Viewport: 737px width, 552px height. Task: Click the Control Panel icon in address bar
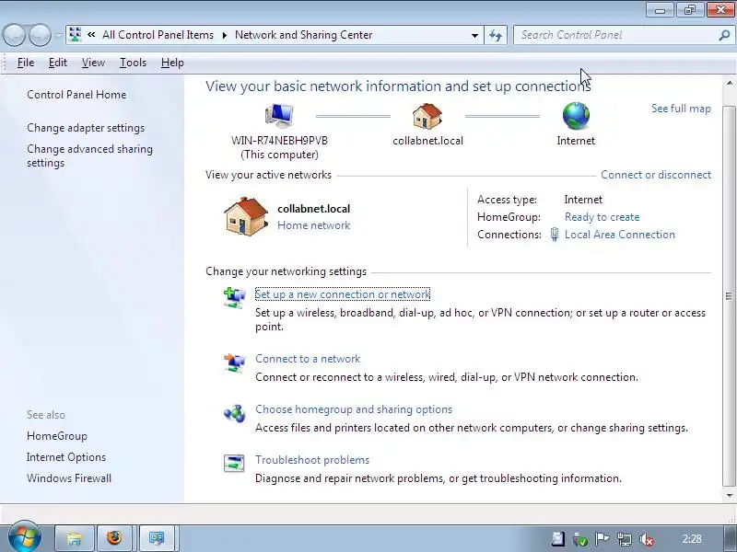pos(75,35)
